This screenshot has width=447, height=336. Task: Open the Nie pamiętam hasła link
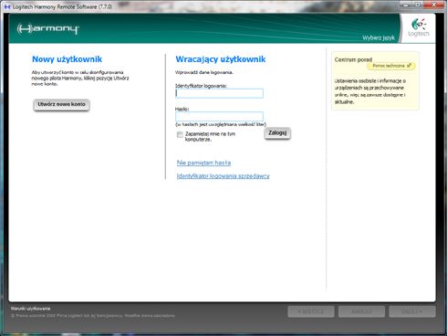click(x=203, y=163)
